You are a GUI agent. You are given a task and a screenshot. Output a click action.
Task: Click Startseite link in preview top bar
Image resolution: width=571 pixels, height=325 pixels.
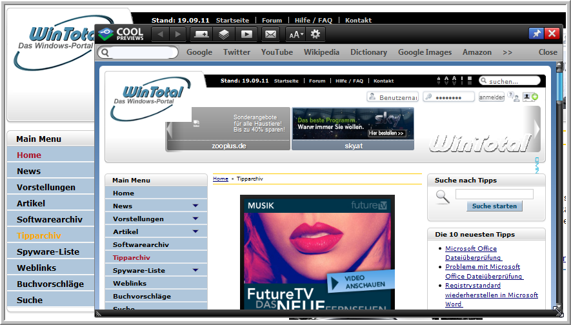[286, 81]
